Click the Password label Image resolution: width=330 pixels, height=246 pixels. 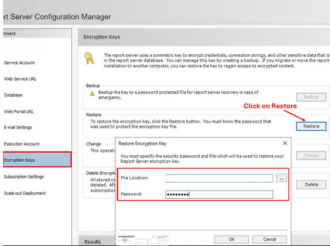tap(131, 194)
